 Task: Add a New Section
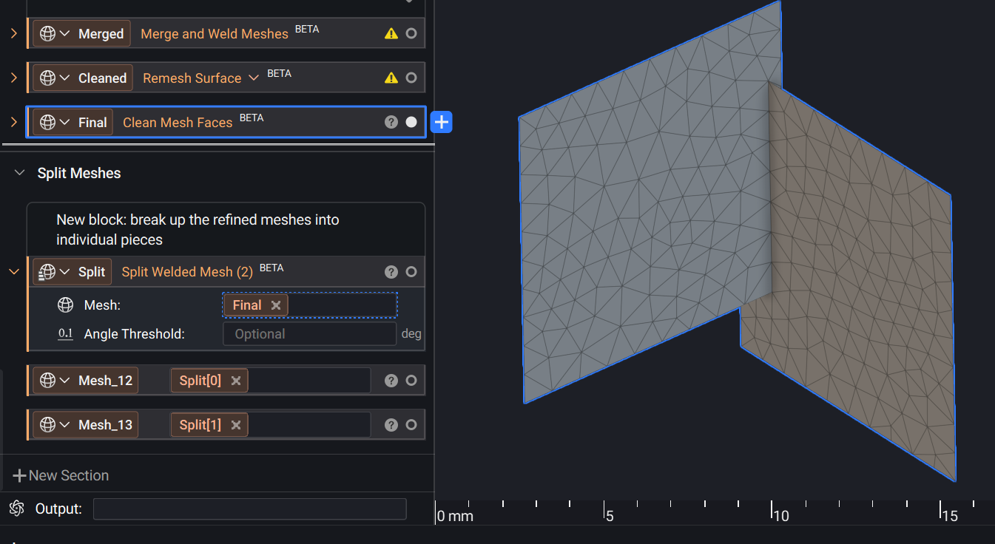point(61,475)
